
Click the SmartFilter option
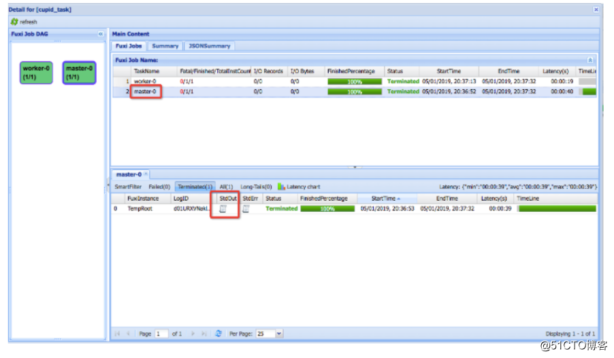(x=128, y=187)
